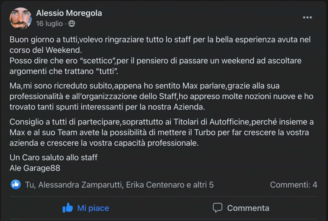Viewport: 328px width, 221px height.
Task: Click the "16 luglio" post date
Action: [x=50, y=23]
